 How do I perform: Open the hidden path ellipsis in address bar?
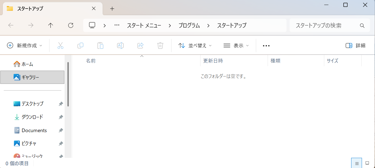pyautogui.click(x=117, y=25)
